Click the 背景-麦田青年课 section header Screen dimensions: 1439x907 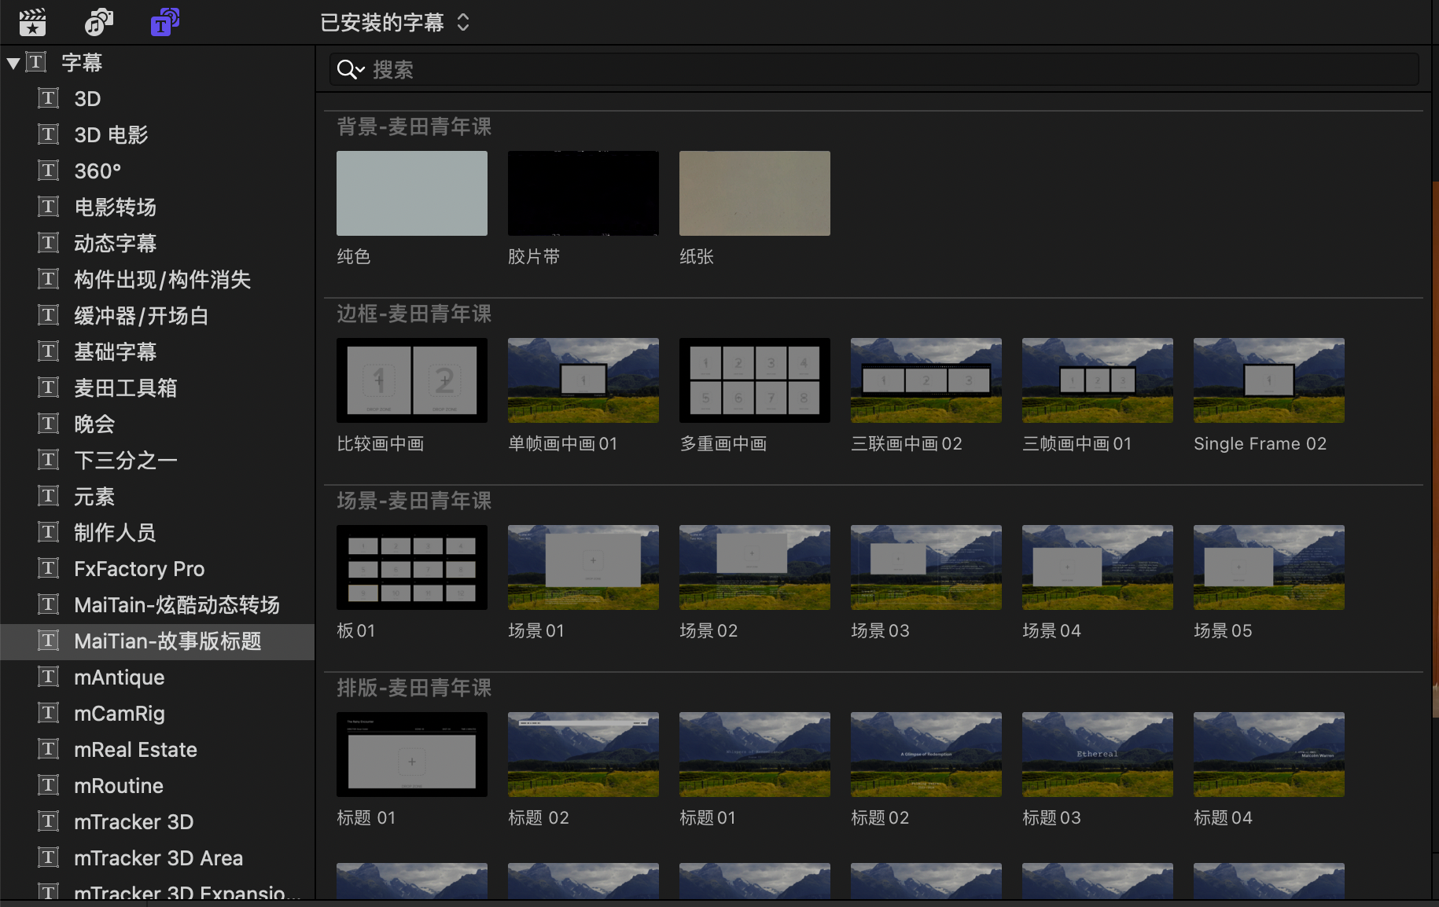coord(414,127)
